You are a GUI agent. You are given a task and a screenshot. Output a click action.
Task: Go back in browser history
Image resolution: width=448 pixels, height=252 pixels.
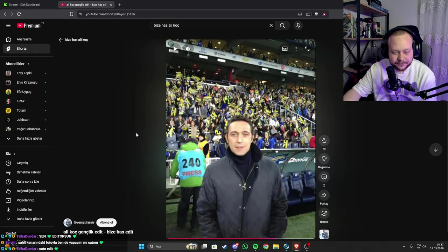tap(5, 14)
